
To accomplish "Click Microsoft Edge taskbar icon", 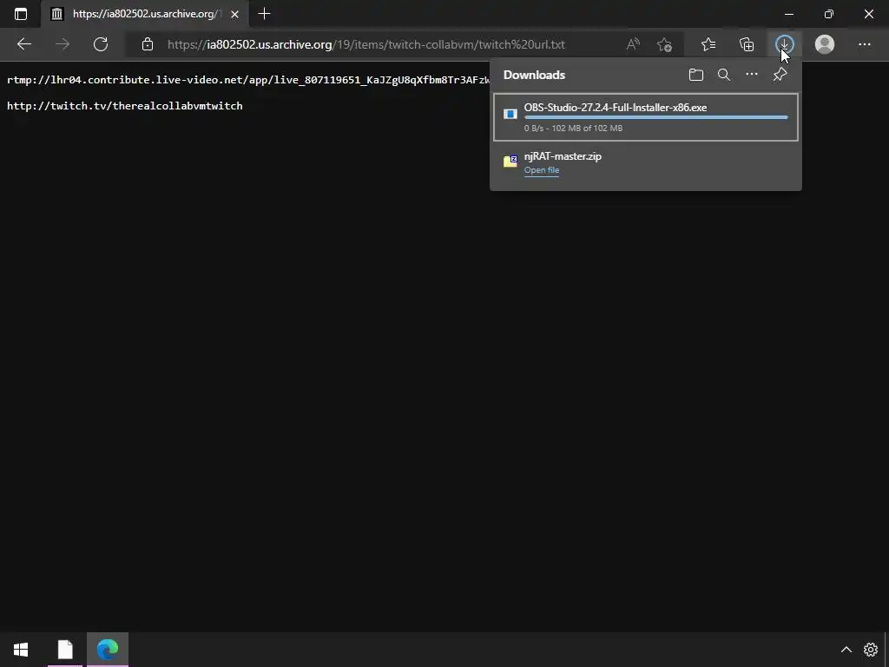I will [x=108, y=650].
